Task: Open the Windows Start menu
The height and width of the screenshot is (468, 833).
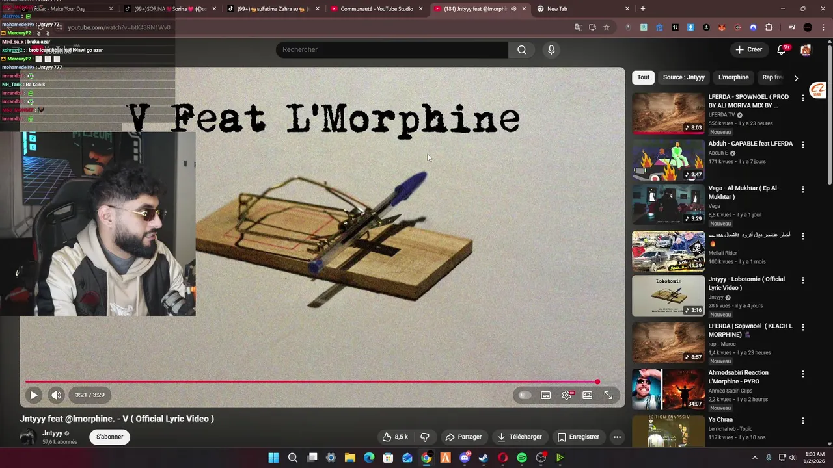Action: point(273,458)
